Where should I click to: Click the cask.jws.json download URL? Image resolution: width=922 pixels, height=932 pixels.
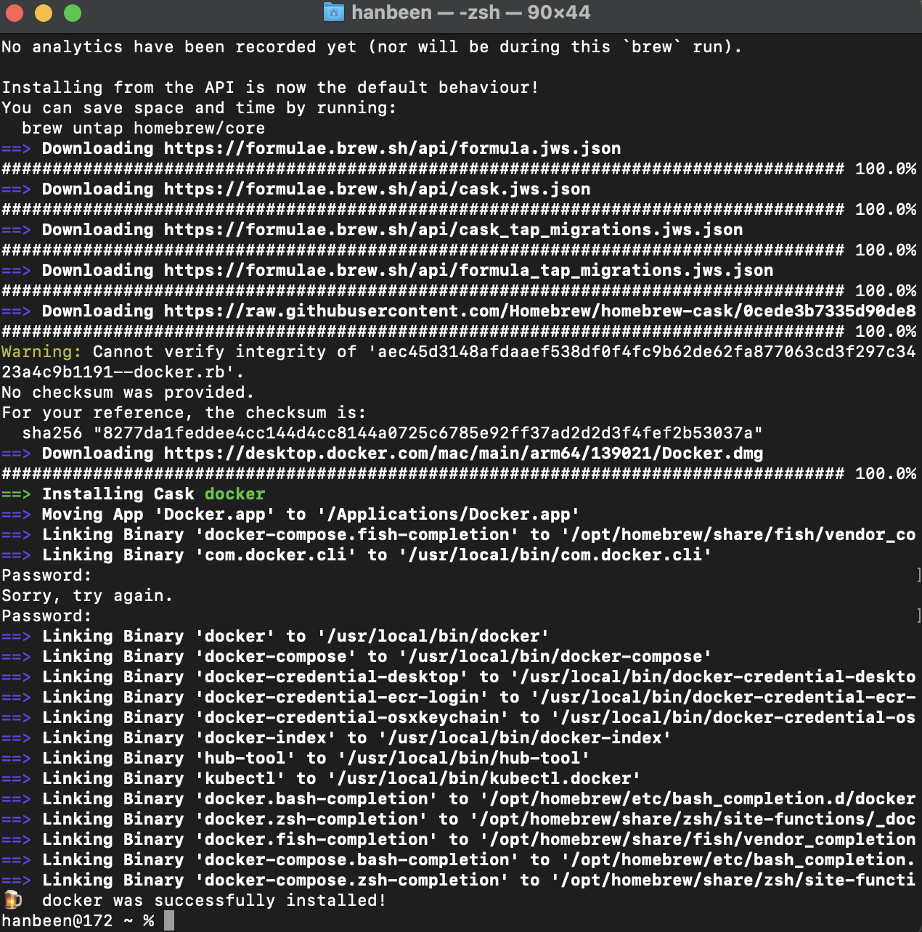(377, 189)
